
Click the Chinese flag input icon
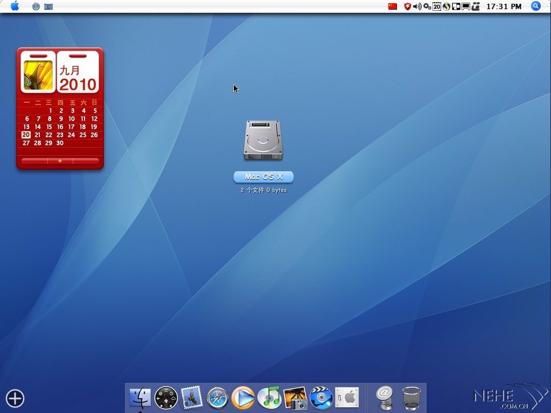(x=393, y=6)
